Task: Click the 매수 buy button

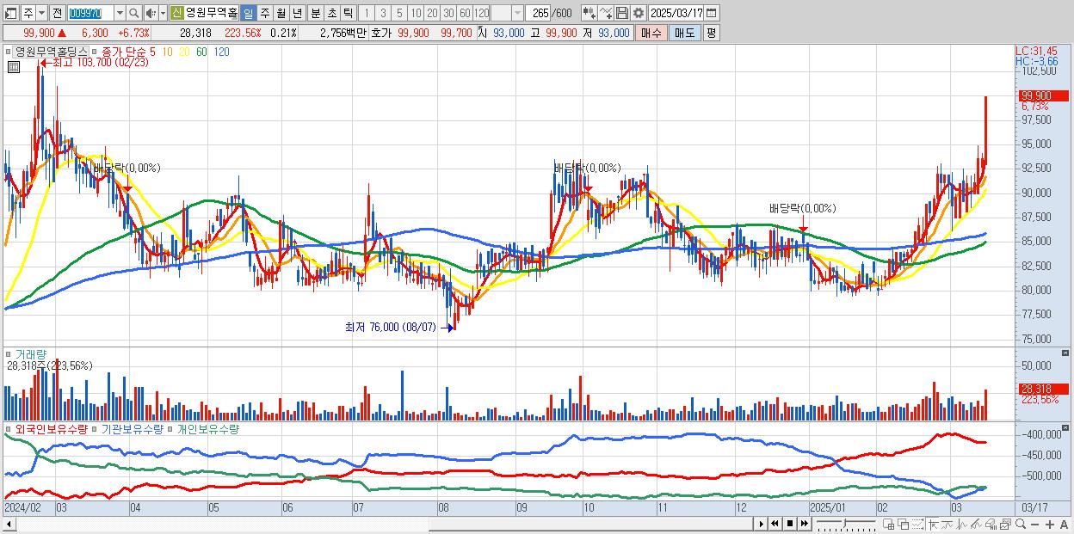Action: [x=651, y=33]
